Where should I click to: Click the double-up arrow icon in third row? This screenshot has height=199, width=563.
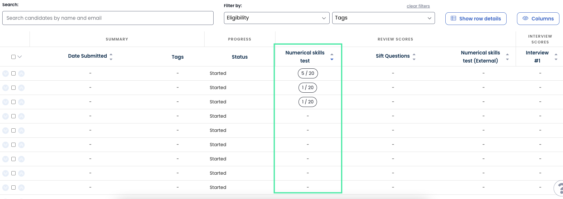point(21,102)
